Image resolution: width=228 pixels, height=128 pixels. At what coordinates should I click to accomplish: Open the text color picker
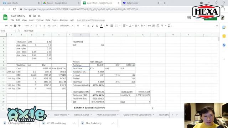(101, 26)
